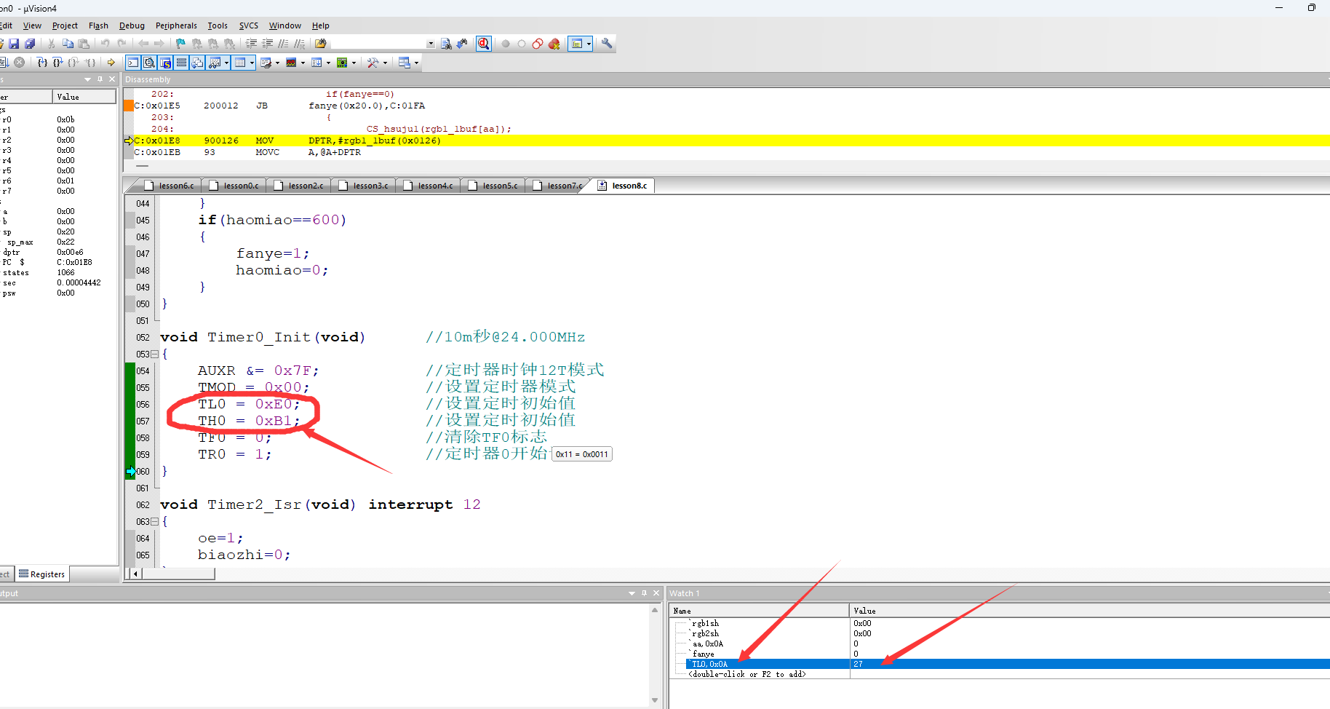Image resolution: width=1330 pixels, height=709 pixels.
Task: Unindent the selected lines
Action: point(268,44)
